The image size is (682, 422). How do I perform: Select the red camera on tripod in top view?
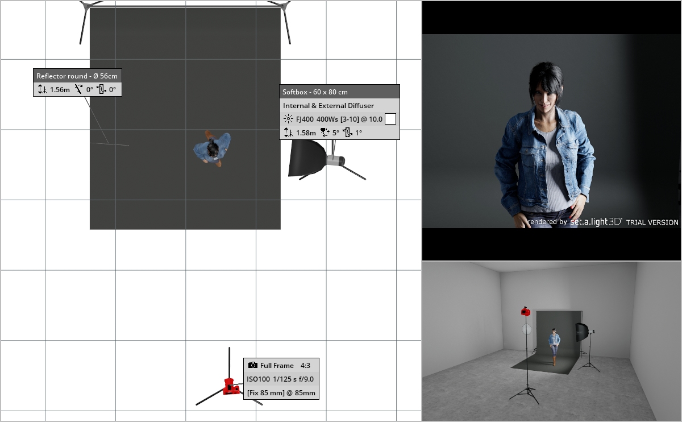230,387
